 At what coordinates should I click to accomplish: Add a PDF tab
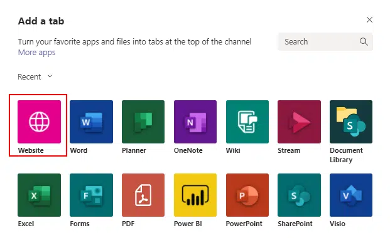(143, 195)
